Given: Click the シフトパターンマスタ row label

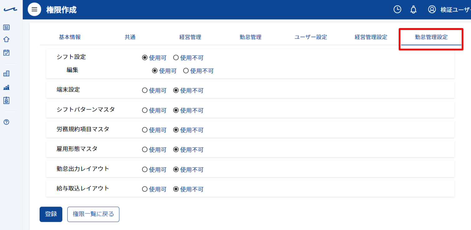Looking at the screenshot, I should (86, 109).
